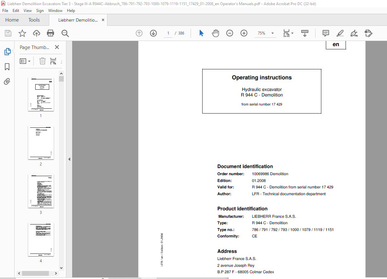
Task: Select page 2 thumbnail
Action: 41,143
